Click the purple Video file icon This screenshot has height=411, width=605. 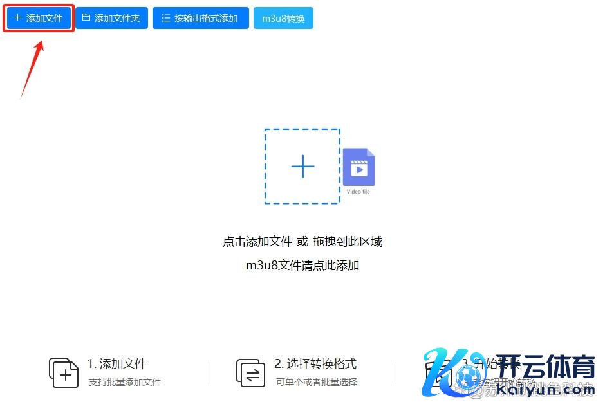click(x=358, y=167)
